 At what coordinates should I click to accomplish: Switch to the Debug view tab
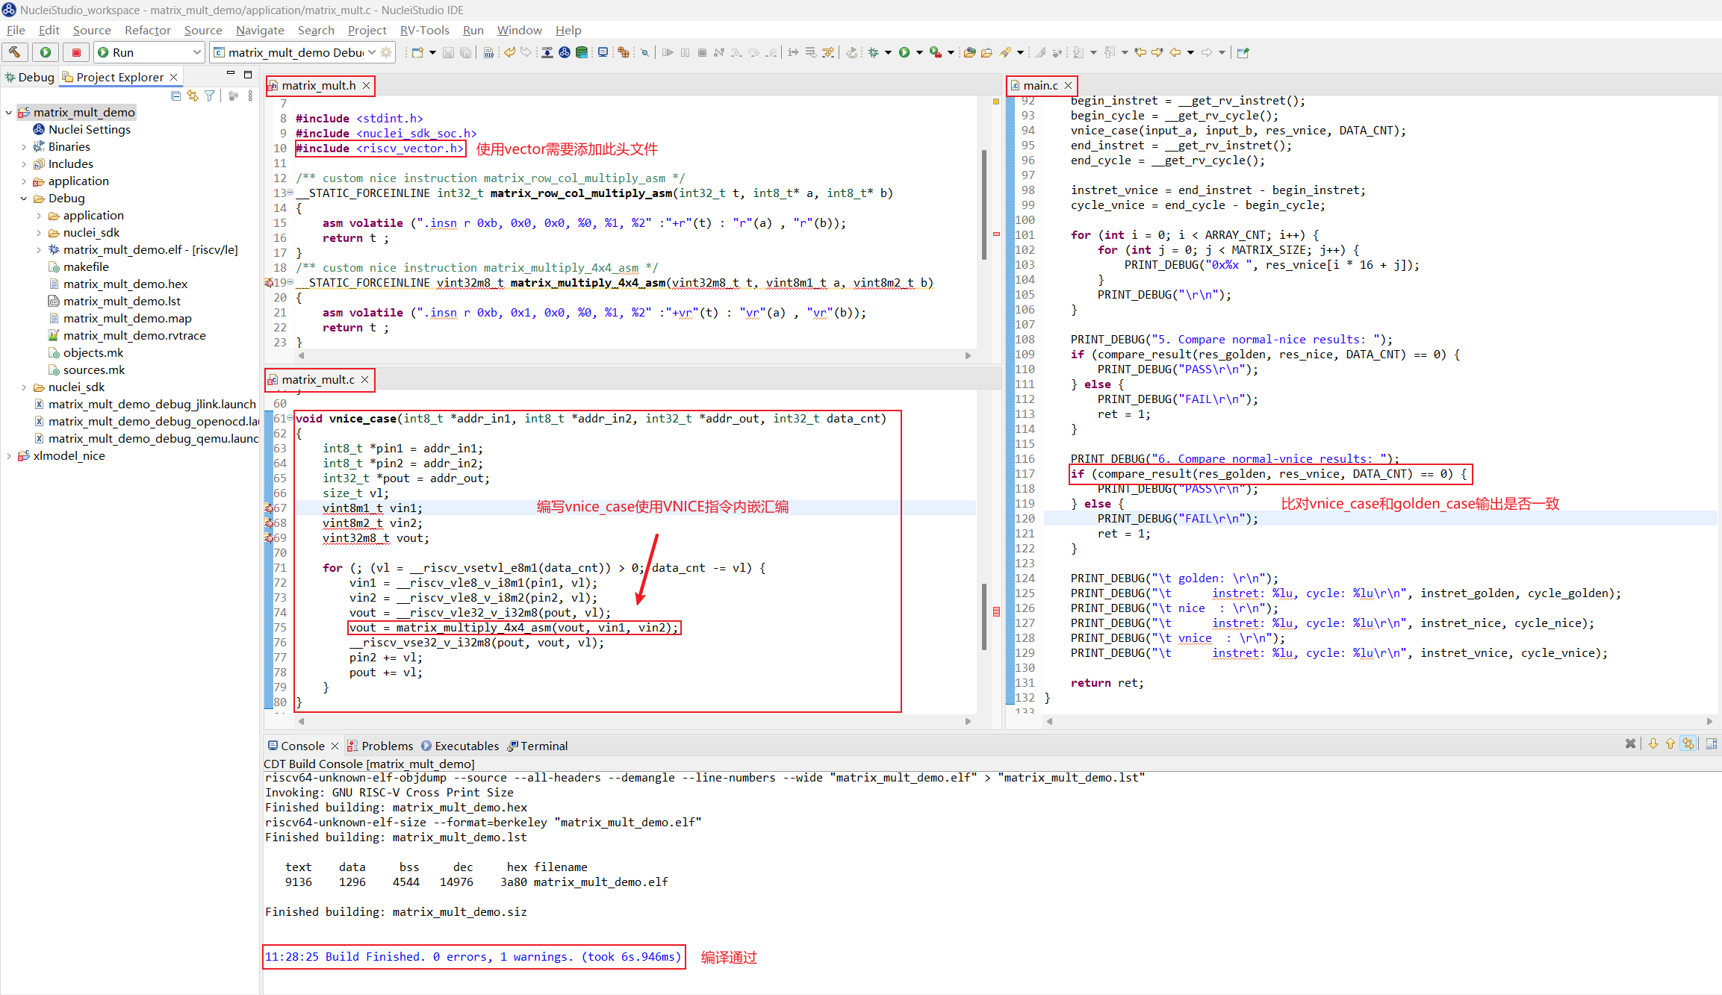pyautogui.click(x=29, y=77)
